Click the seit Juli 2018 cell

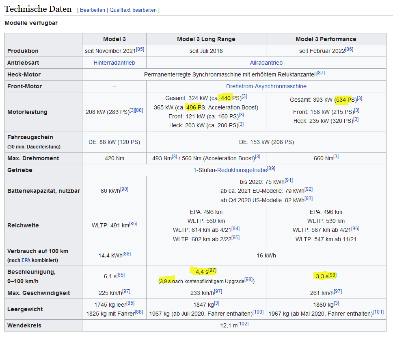(206, 51)
